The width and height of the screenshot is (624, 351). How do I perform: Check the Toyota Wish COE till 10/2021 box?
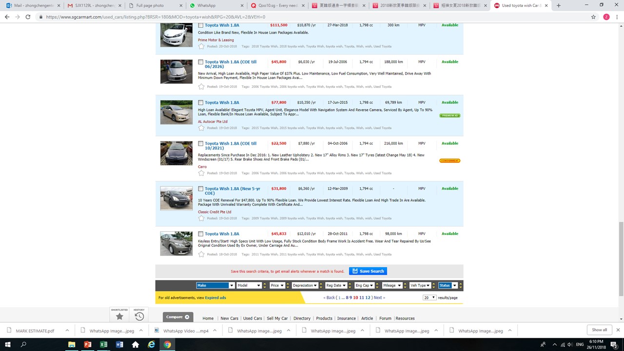click(x=200, y=144)
